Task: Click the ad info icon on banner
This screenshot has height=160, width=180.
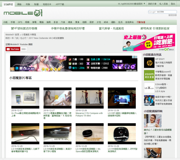Action: point(133,57)
